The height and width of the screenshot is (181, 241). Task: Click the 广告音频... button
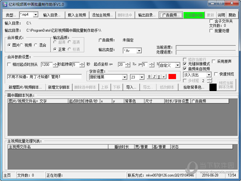[x=171, y=15]
